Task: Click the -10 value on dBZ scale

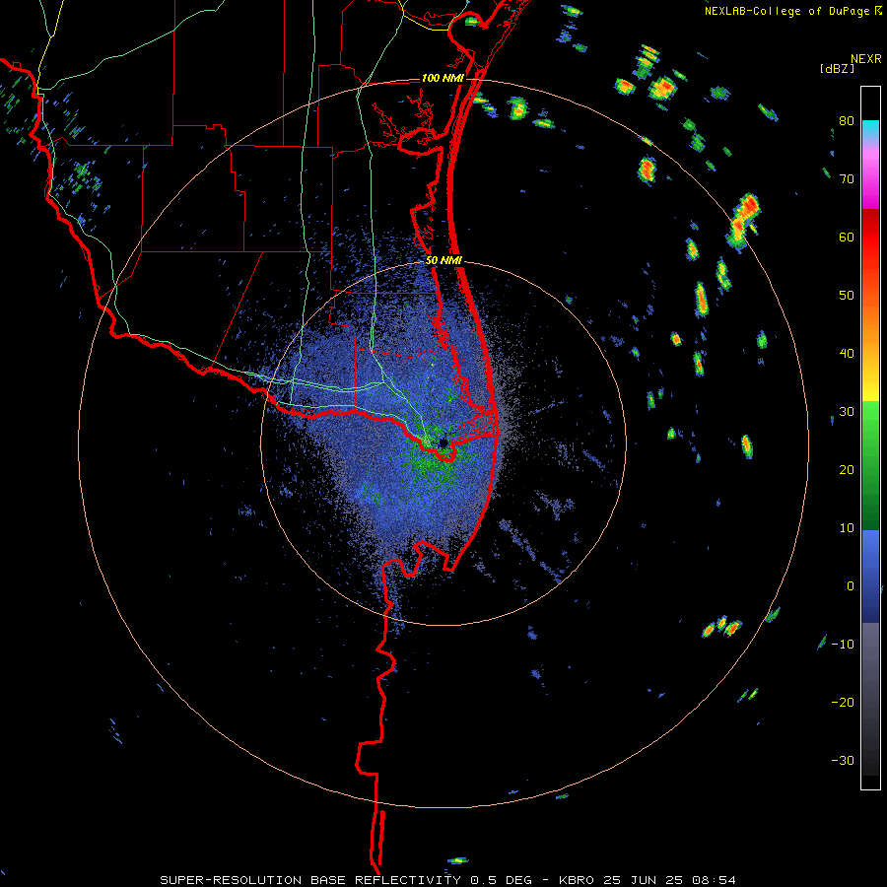Action: pos(843,644)
